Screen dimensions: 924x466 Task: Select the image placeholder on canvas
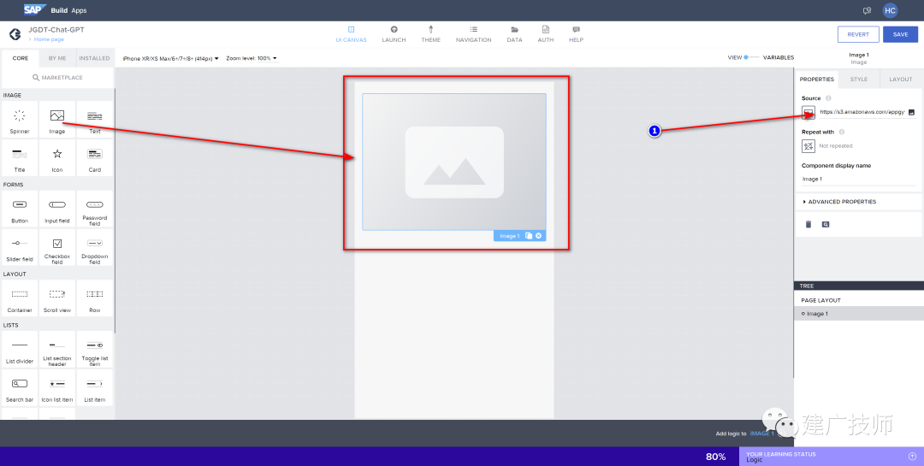coord(454,162)
